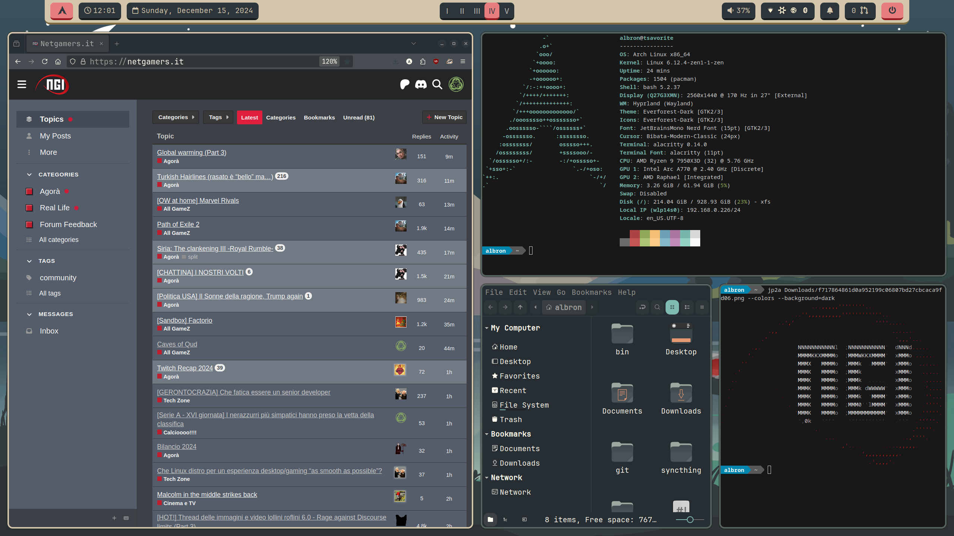
Task: Bookmark this page with the star icon
Action: [x=347, y=61]
